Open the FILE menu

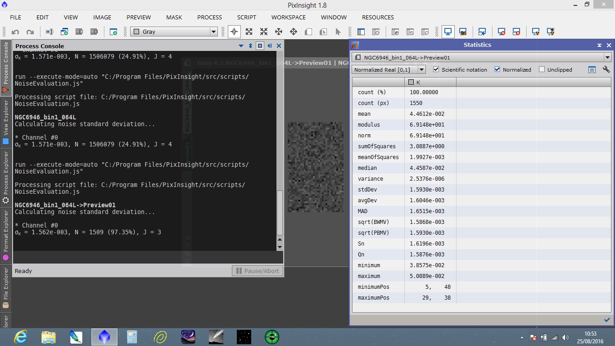point(16,17)
